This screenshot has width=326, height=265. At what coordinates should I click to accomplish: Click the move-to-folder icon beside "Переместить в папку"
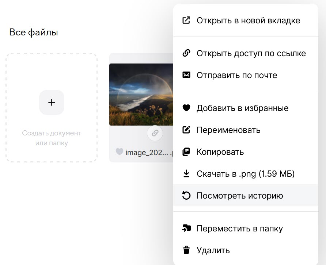[186, 228]
